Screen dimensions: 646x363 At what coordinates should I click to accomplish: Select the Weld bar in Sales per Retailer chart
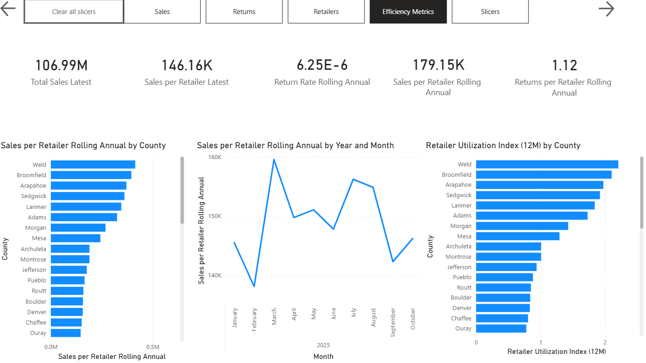[x=93, y=165]
